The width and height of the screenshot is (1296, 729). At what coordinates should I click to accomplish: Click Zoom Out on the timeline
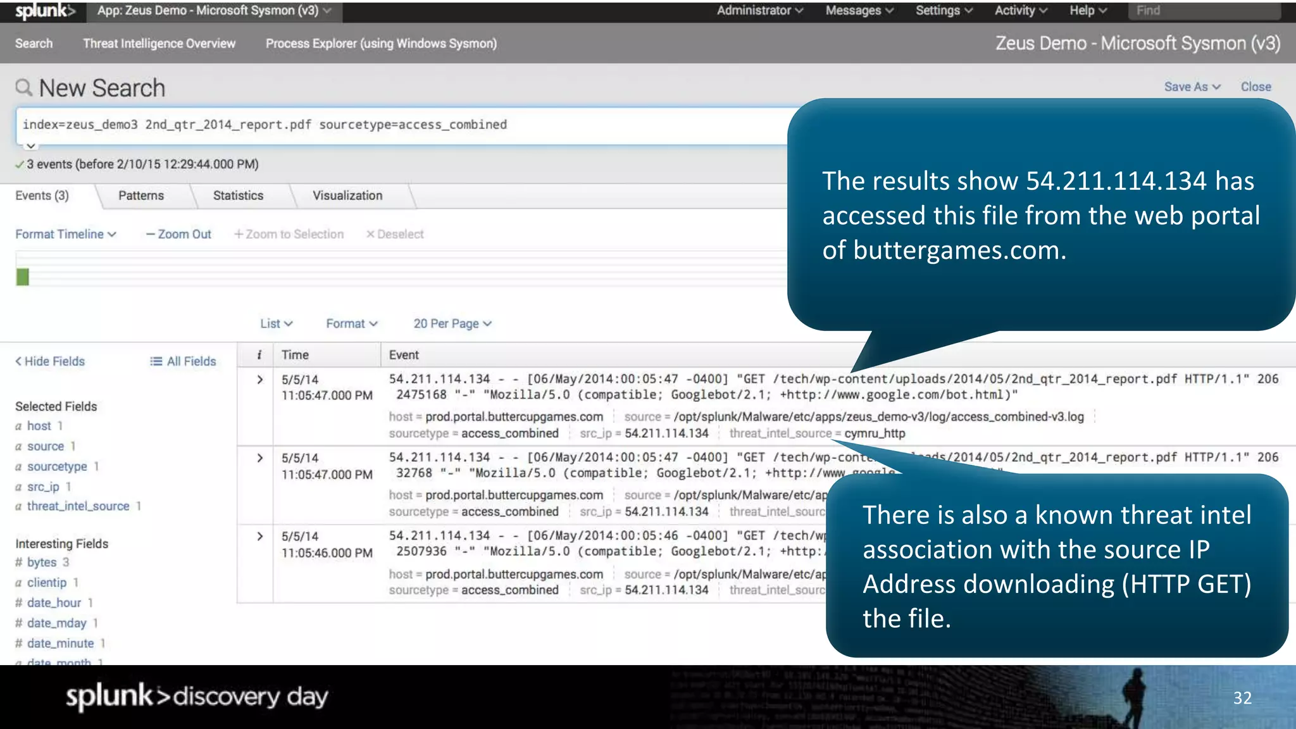pyautogui.click(x=178, y=234)
